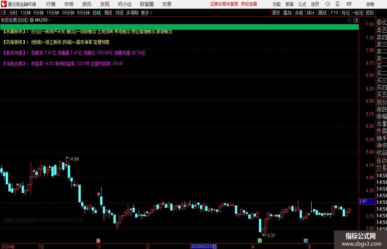Click the MA250 indicator label
This screenshot has height=249, width=387.
pos(43,20)
